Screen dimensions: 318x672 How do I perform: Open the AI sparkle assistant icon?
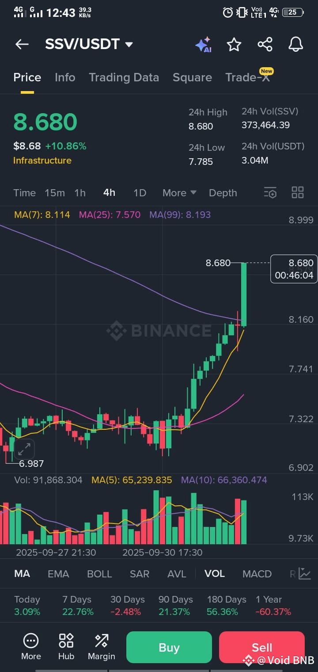[x=204, y=45]
